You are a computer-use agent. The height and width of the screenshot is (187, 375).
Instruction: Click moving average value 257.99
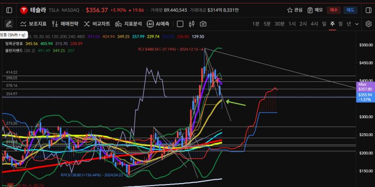coord(138,36)
